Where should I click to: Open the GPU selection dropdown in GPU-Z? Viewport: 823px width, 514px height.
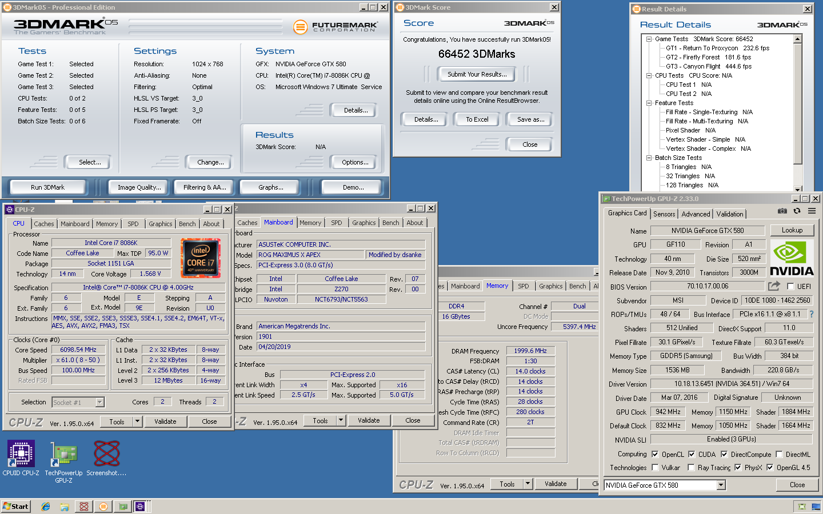[721, 485]
